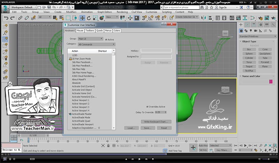Screen dimensions: 279x163
Task: Open the Graph Editors menu
Action: click(x=105, y=12)
